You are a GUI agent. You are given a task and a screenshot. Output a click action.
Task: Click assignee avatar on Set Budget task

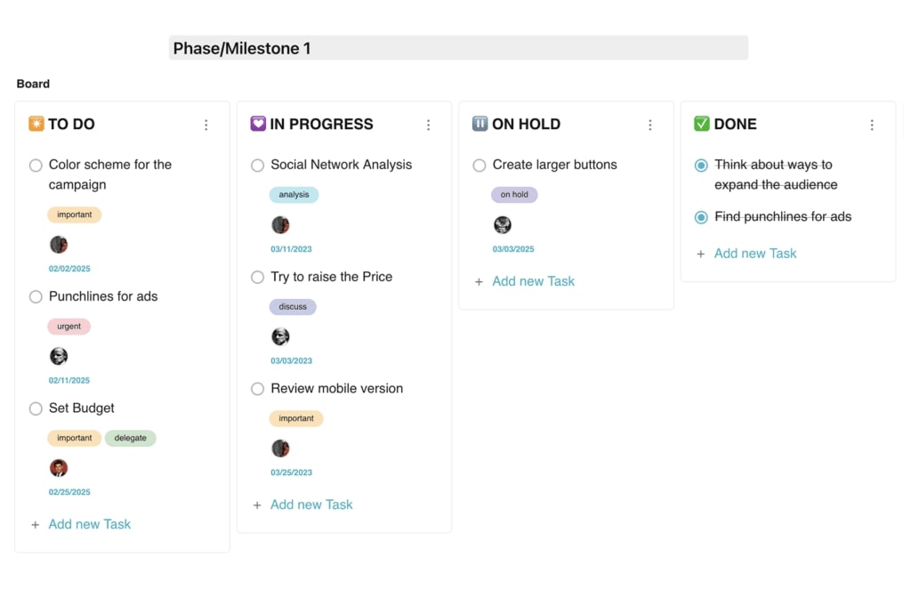click(x=59, y=468)
